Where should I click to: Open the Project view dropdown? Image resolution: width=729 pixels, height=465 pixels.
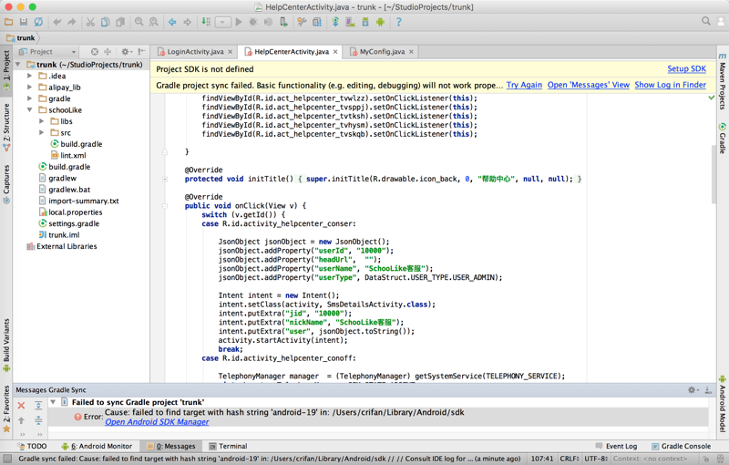48,52
